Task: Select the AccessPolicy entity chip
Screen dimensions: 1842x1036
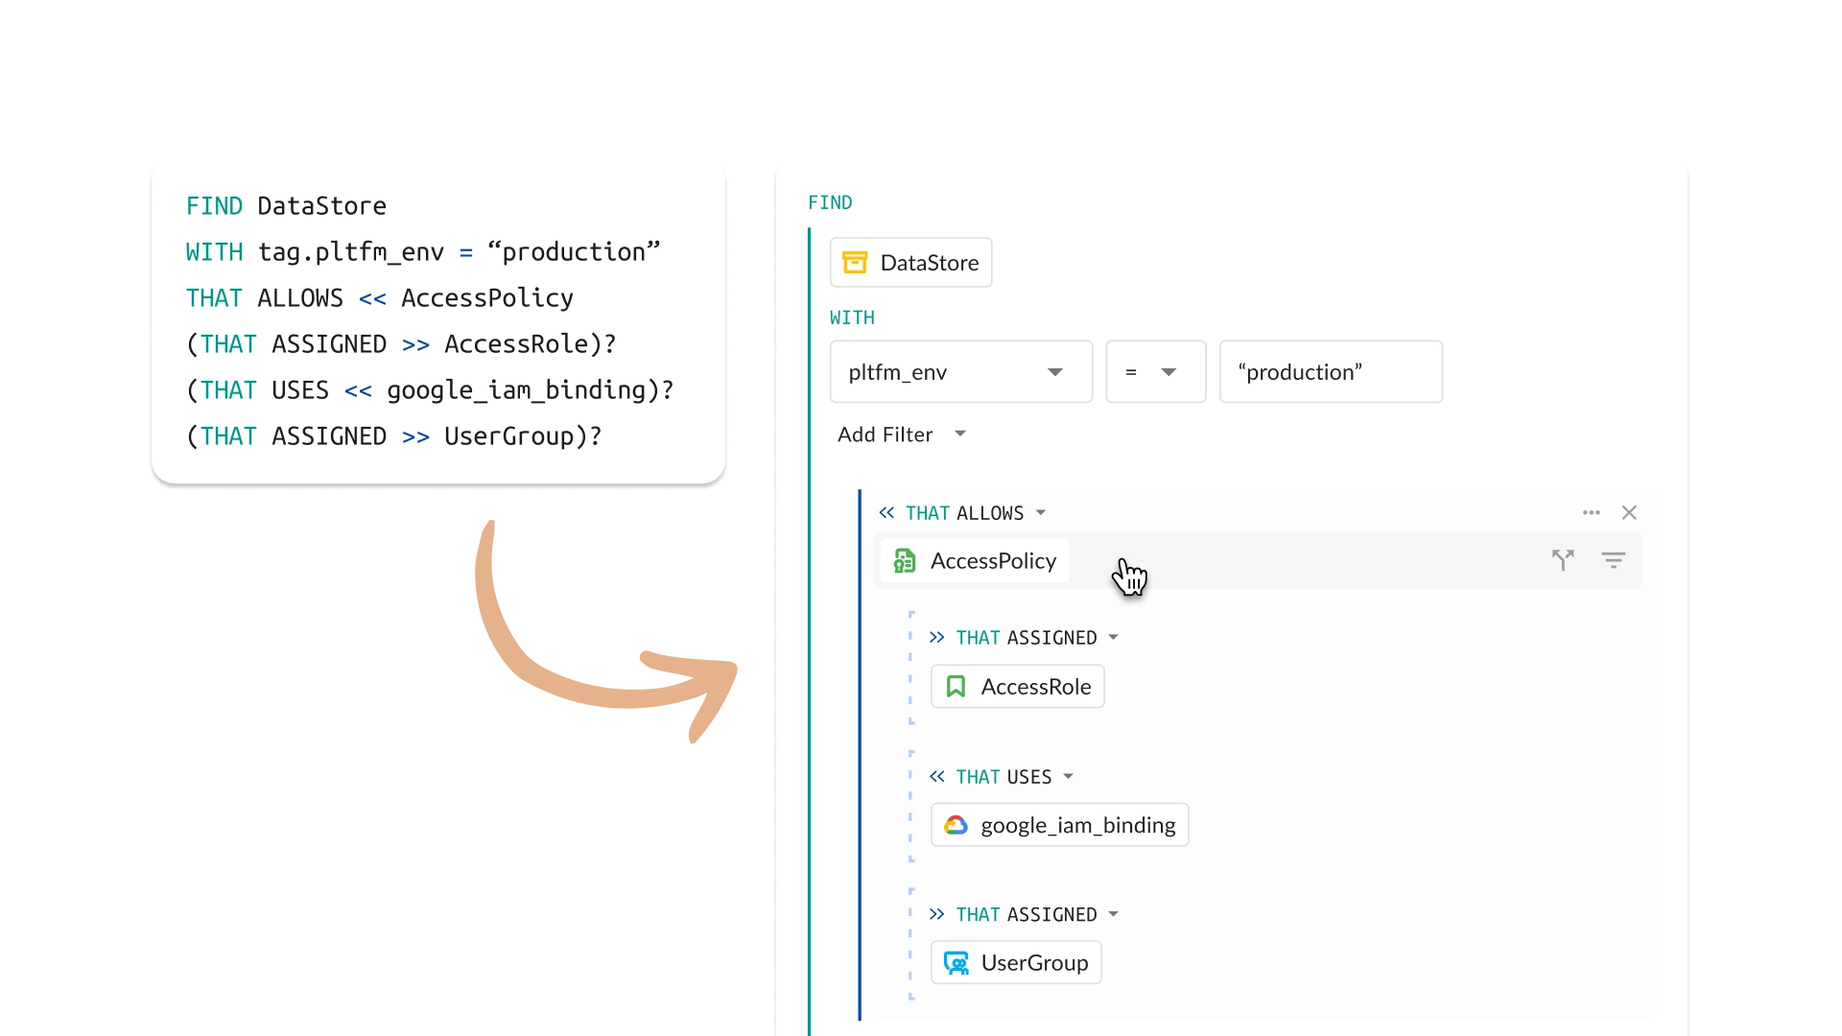Action: point(975,561)
